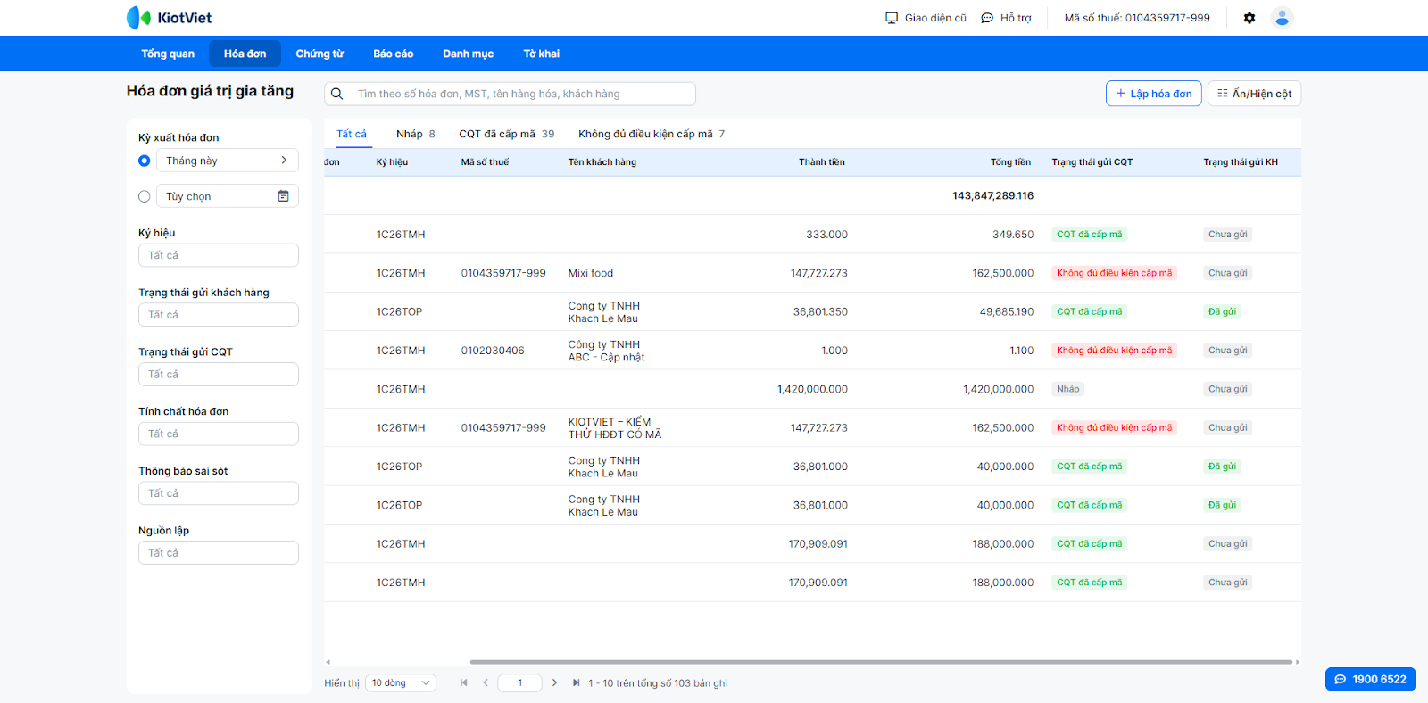Click the calendar icon in Tùy chọn
The image size is (1428, 703).
point(283,196)
